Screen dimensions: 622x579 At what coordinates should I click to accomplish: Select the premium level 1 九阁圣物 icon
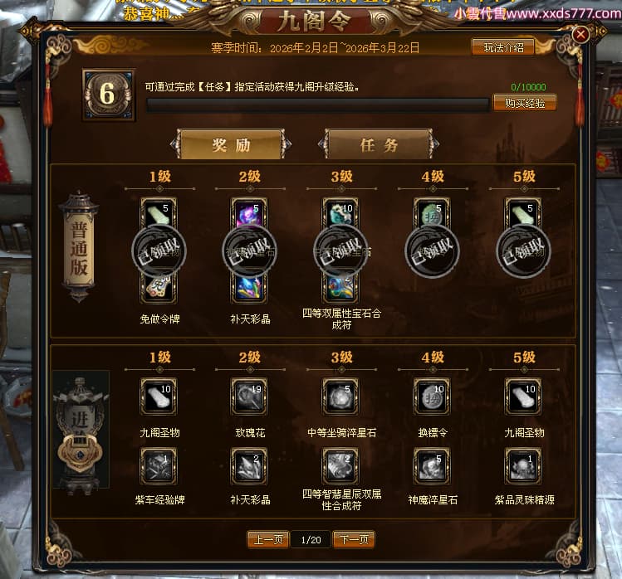click(x=159, y=397)
